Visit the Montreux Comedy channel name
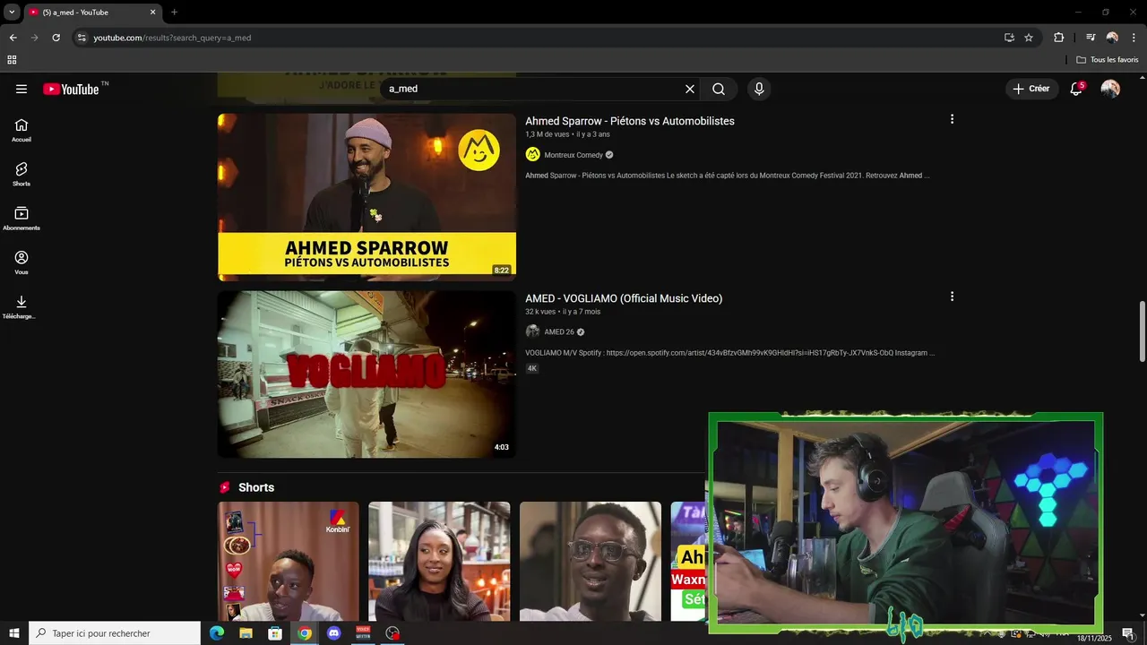The width and height of the screenshot is (1147, 645). pyautogui.click(x=573, y=155)
